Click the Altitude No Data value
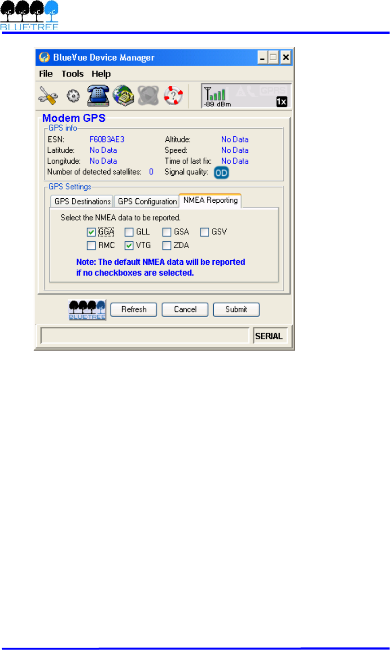Screen dimensions: 390x650 (235, 139)
